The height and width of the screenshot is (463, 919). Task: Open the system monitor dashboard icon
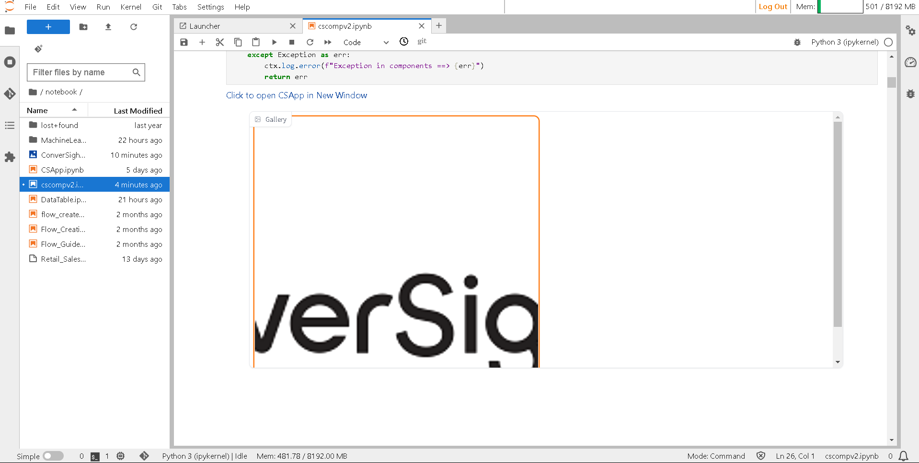pyautogui.click(x=911, y=62)
